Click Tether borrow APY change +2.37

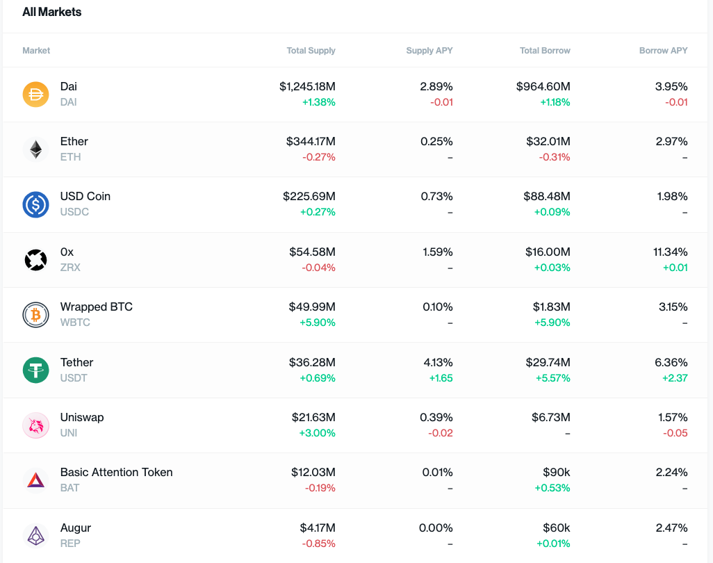pyautogui.click(x=675, y=378)
